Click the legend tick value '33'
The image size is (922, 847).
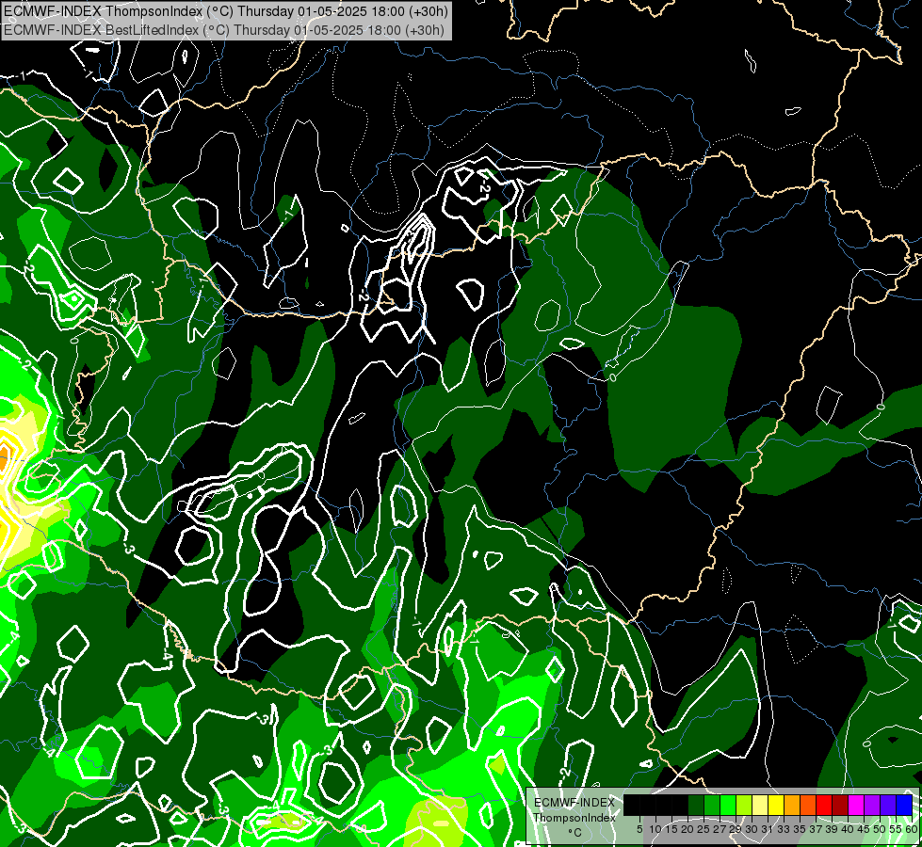click(784, 829)
